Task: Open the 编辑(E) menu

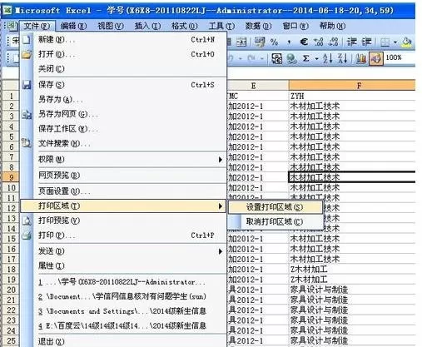Action: (73, 26)
